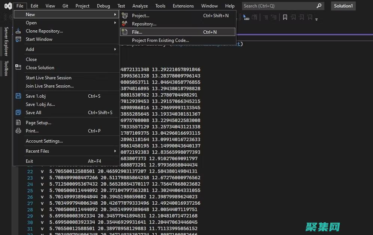The width and height of the screenshot is (373, 235).
Task: Choose Project From Existing Code
Action: (160, 40)
